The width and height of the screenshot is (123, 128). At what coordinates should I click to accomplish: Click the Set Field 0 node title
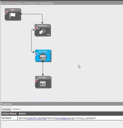(43, 51)
